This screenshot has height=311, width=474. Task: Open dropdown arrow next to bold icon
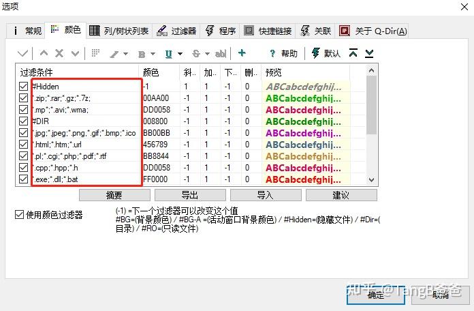point(153,54)
